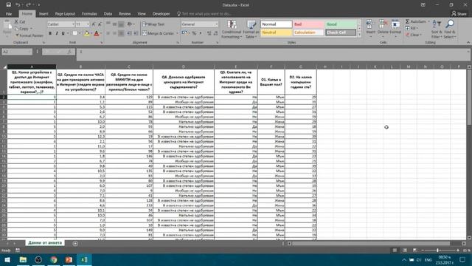
Task: Switch to Page Break Preview in status bar
Action: click(x=414, y=250)
